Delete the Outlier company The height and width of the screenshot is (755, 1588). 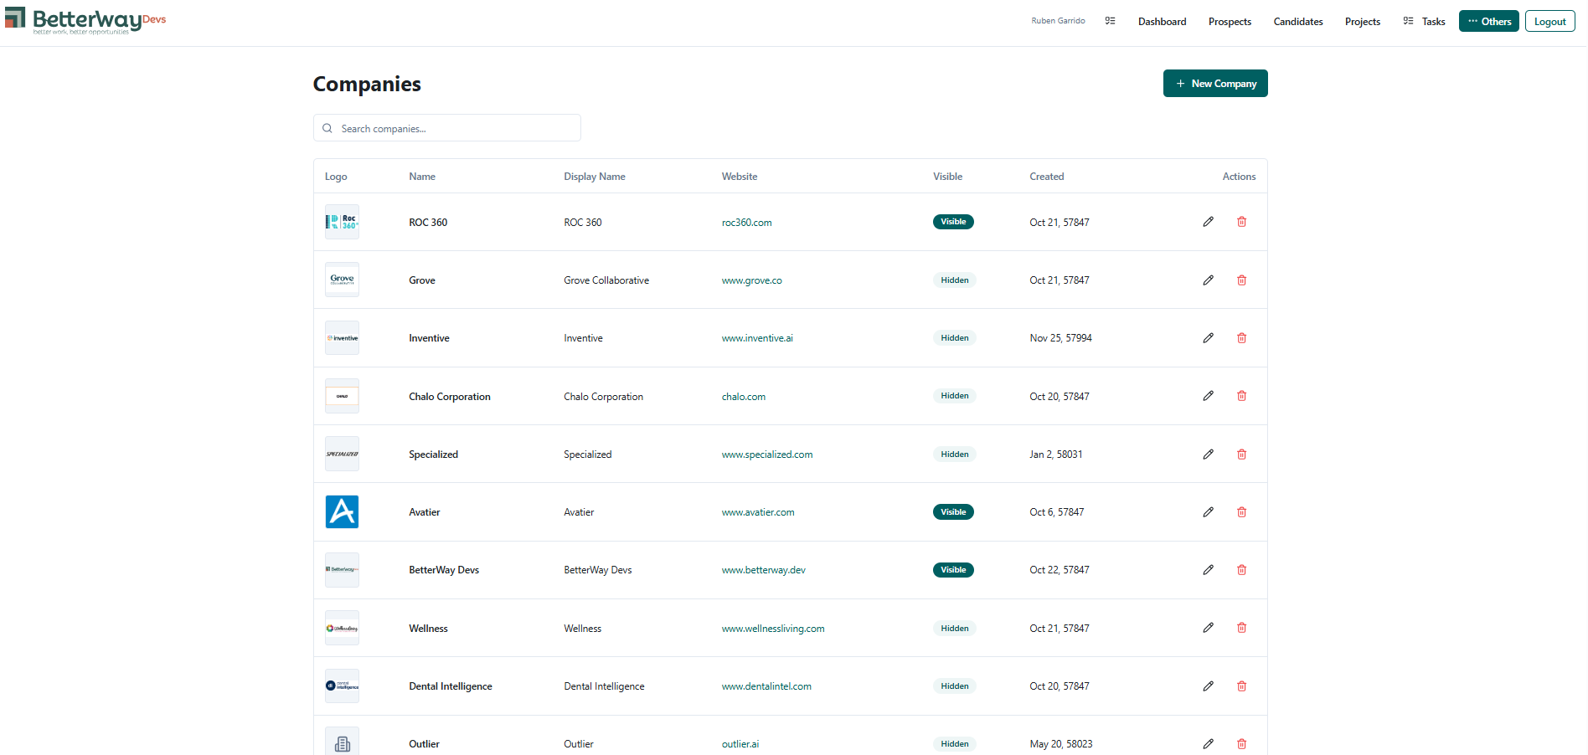(x=1241, y=743)
